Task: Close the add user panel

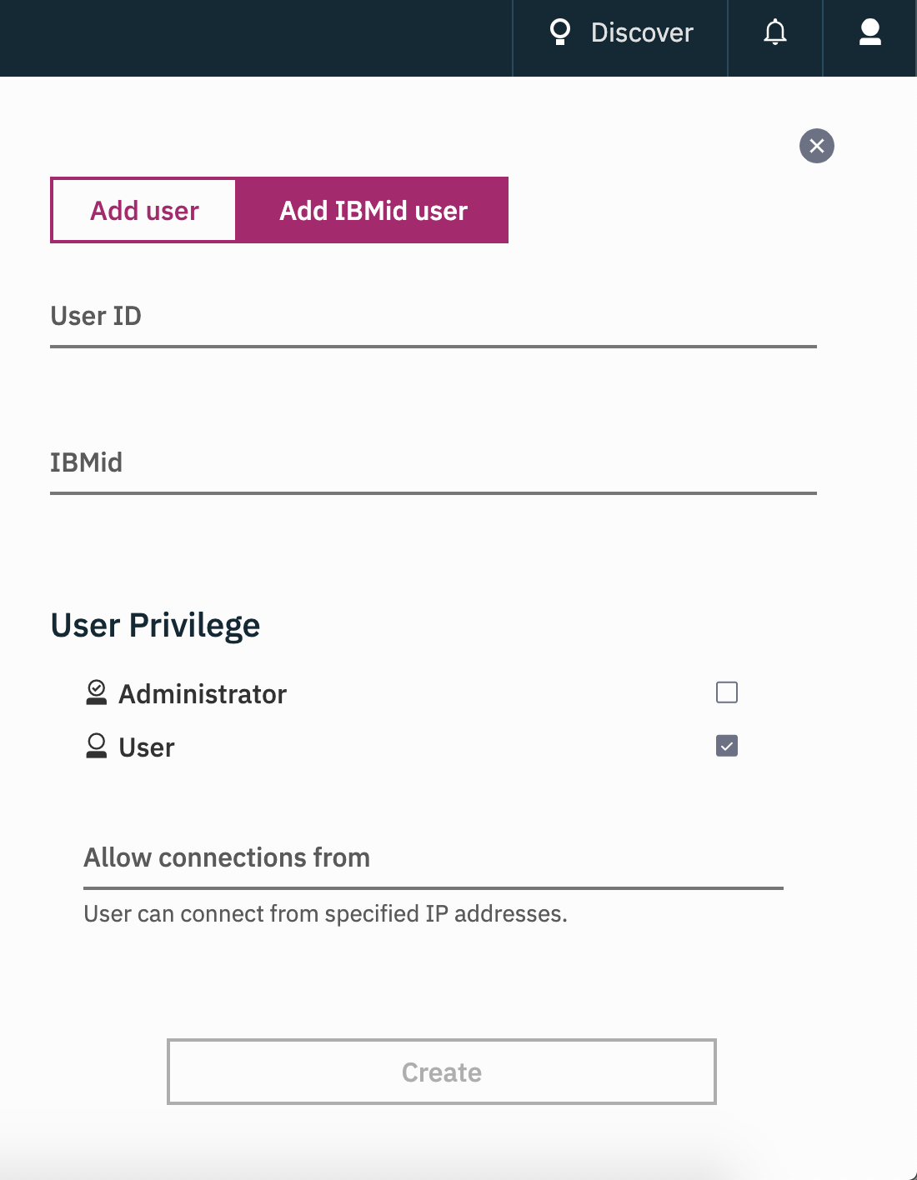Action: (x=817, y=146)
